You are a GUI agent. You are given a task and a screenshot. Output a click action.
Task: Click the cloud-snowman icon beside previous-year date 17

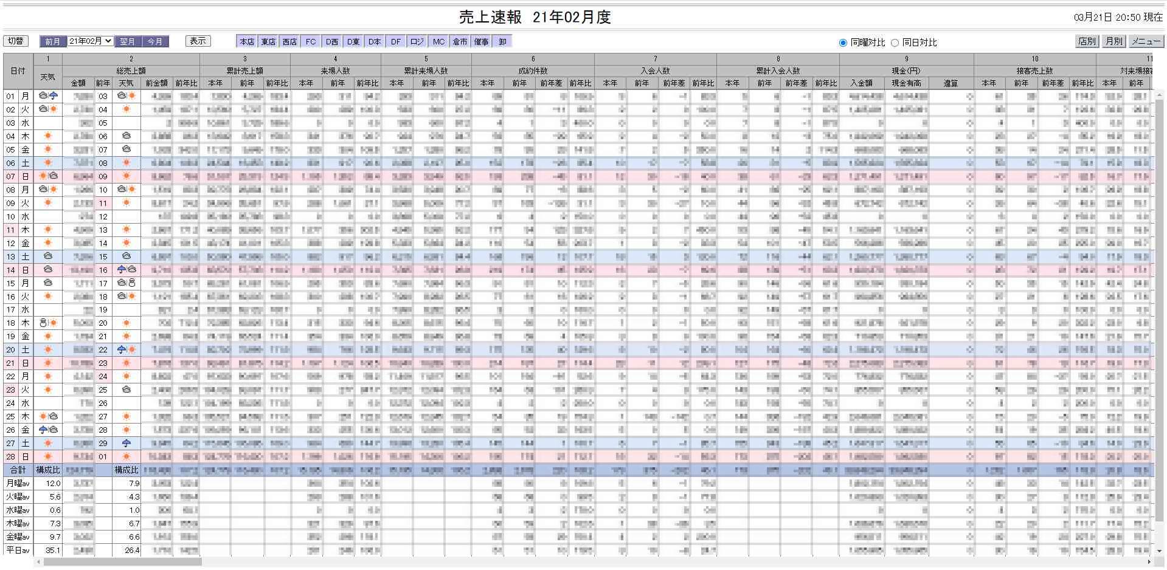(x=126, y=283)
